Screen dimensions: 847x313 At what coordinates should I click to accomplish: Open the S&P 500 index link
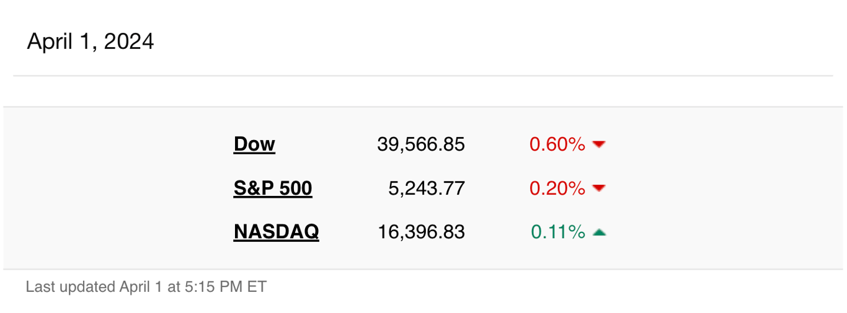[x=273, y=188]
